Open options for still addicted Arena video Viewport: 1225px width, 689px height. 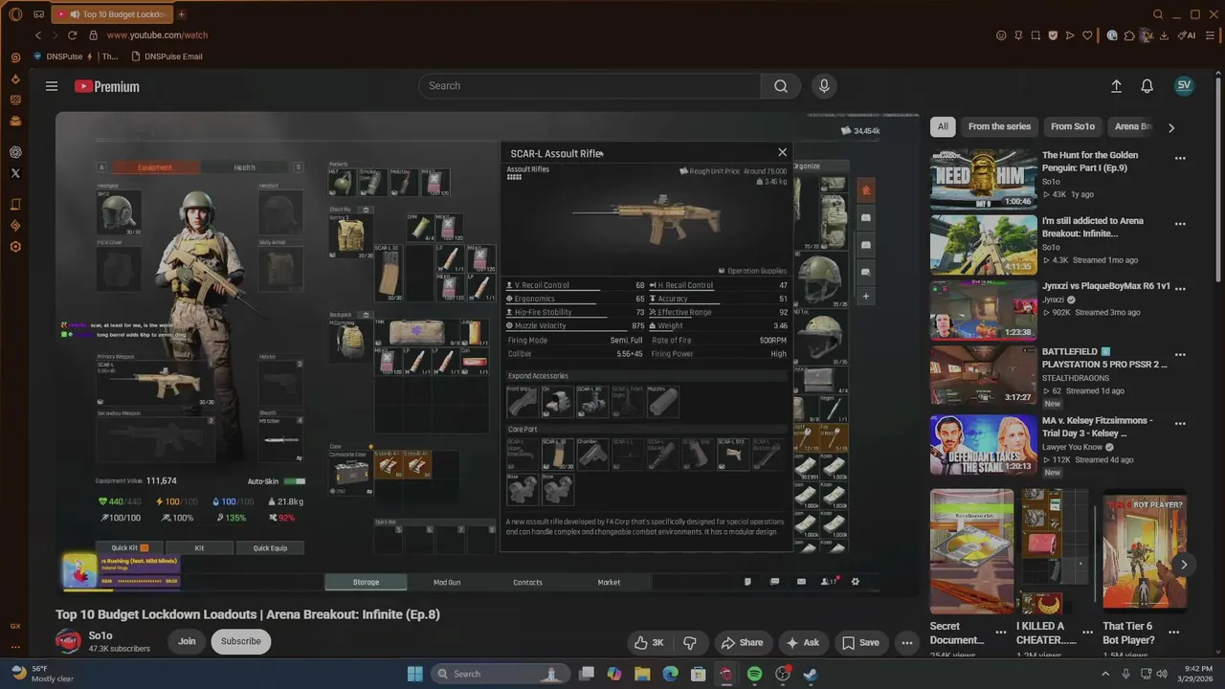(1180, 225)
